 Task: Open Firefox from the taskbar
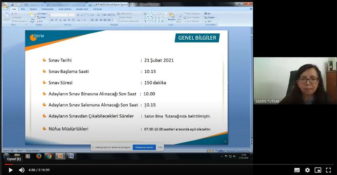[x=38, y=156]
